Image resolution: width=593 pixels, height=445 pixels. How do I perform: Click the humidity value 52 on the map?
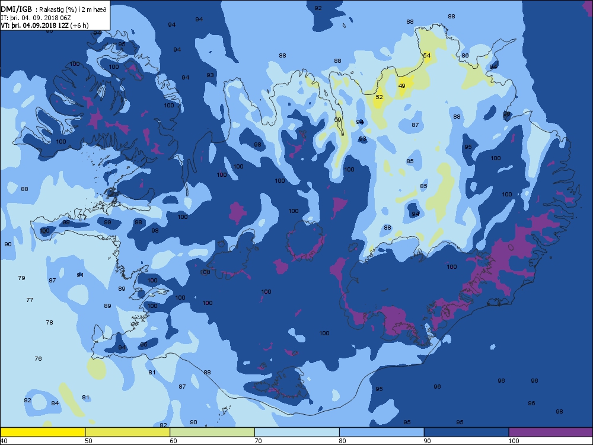click(x=379, y=97)
